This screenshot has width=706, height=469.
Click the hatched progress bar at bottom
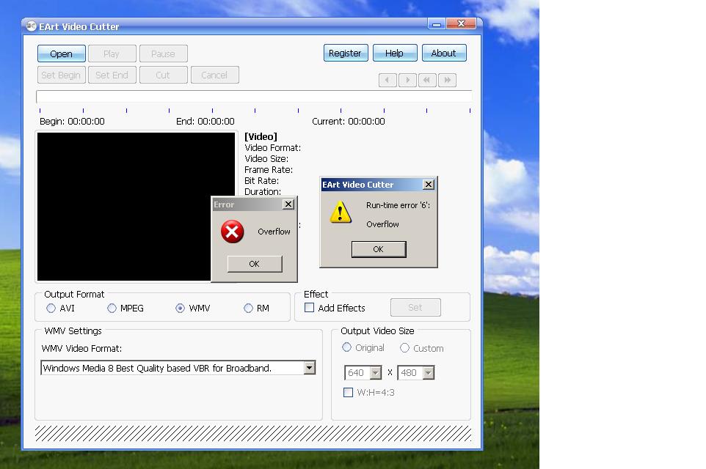(253, 434)
